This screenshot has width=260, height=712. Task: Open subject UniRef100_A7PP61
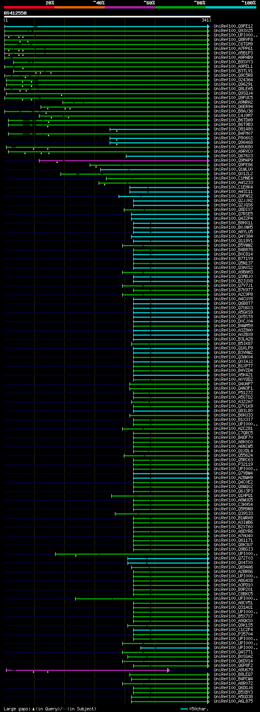(233, 49)
